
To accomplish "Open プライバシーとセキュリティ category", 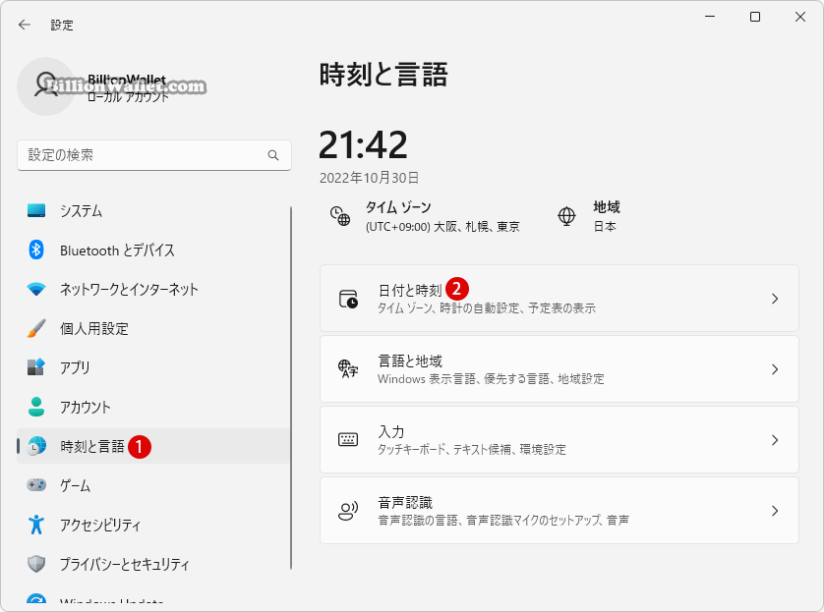I will pyautogui.click(x=153, y=564).
